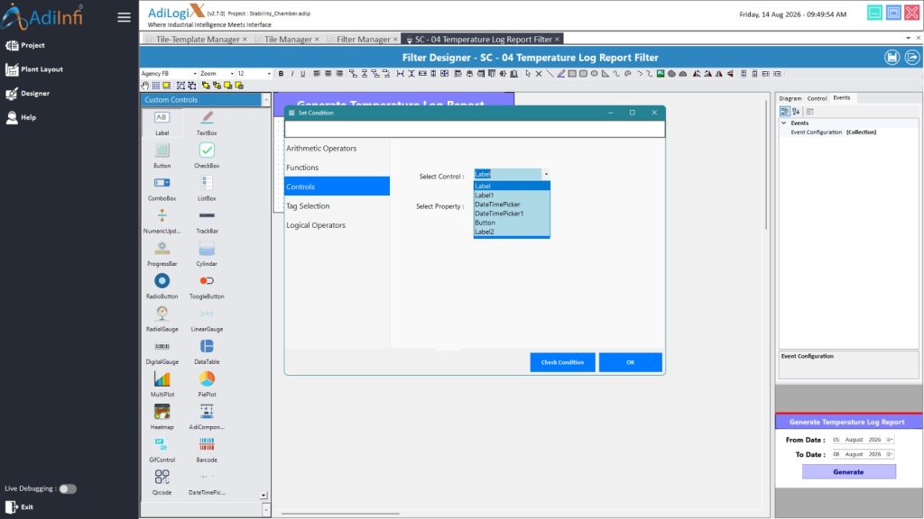Select the ListBox custom control
The height and width of the screenshot is (519, 924).
click(x=207, y=189)
